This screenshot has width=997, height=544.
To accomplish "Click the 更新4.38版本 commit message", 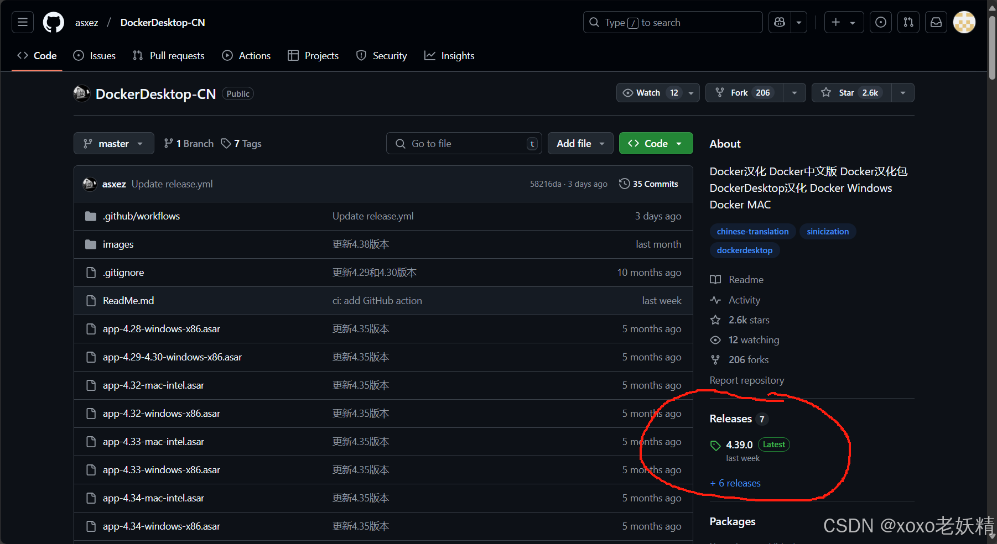I will (x=361, y=244).
